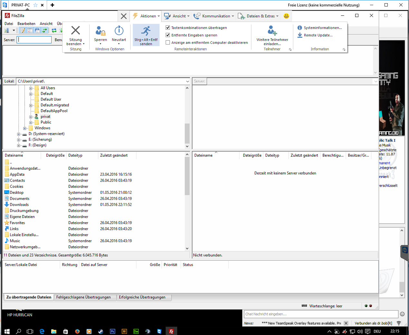Uncheck Entfernte Eingaben sperren
This screenshot has height=335, width=409.
click(x=168, y=35)
